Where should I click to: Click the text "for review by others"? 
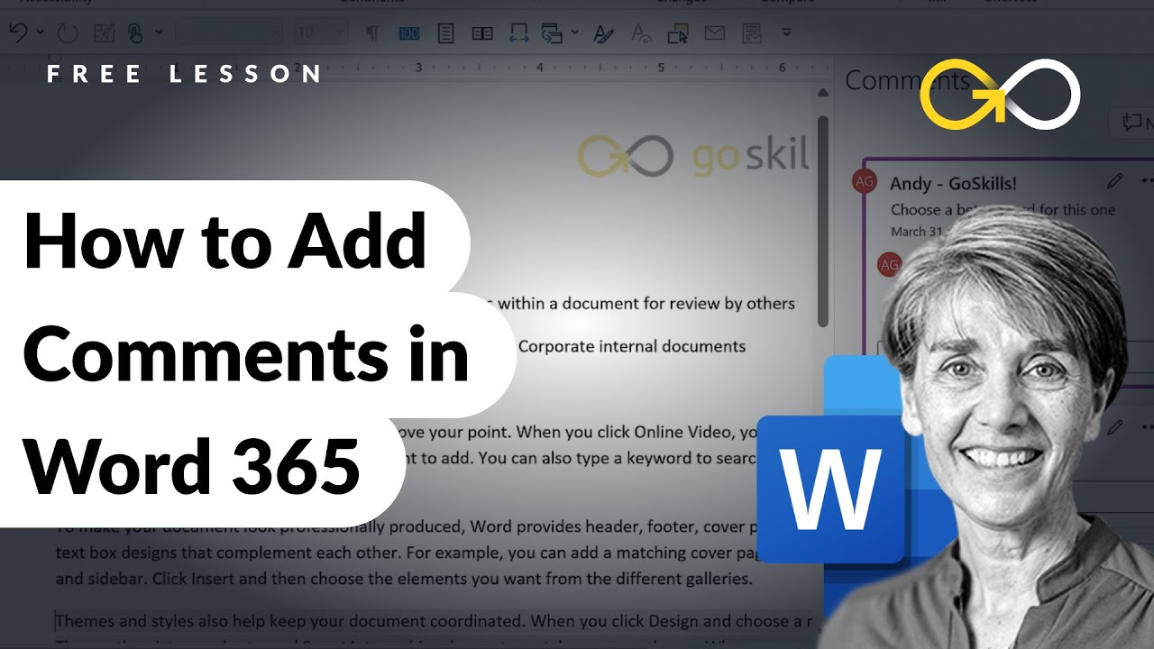[718, 304]
